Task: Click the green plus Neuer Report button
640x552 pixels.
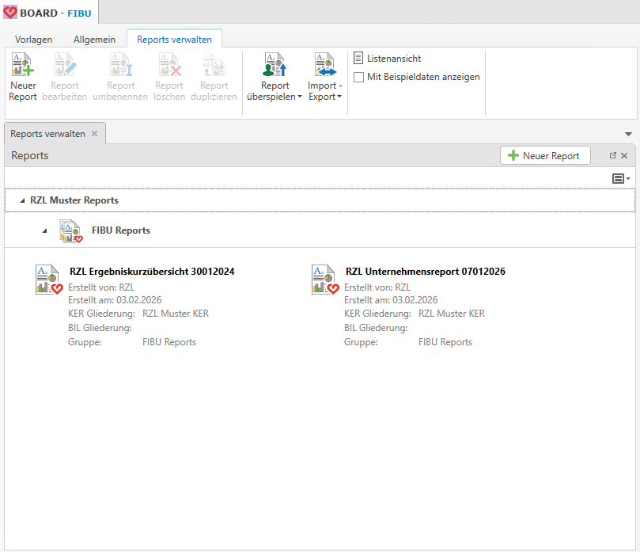Action: click(545, 156)
